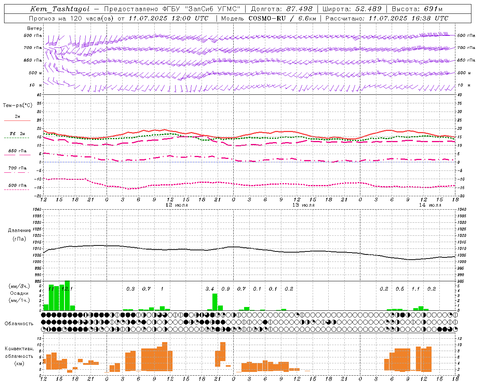Click the 3.4 precipitation total value
Viewport: 477px width, 382px height.
210,289
